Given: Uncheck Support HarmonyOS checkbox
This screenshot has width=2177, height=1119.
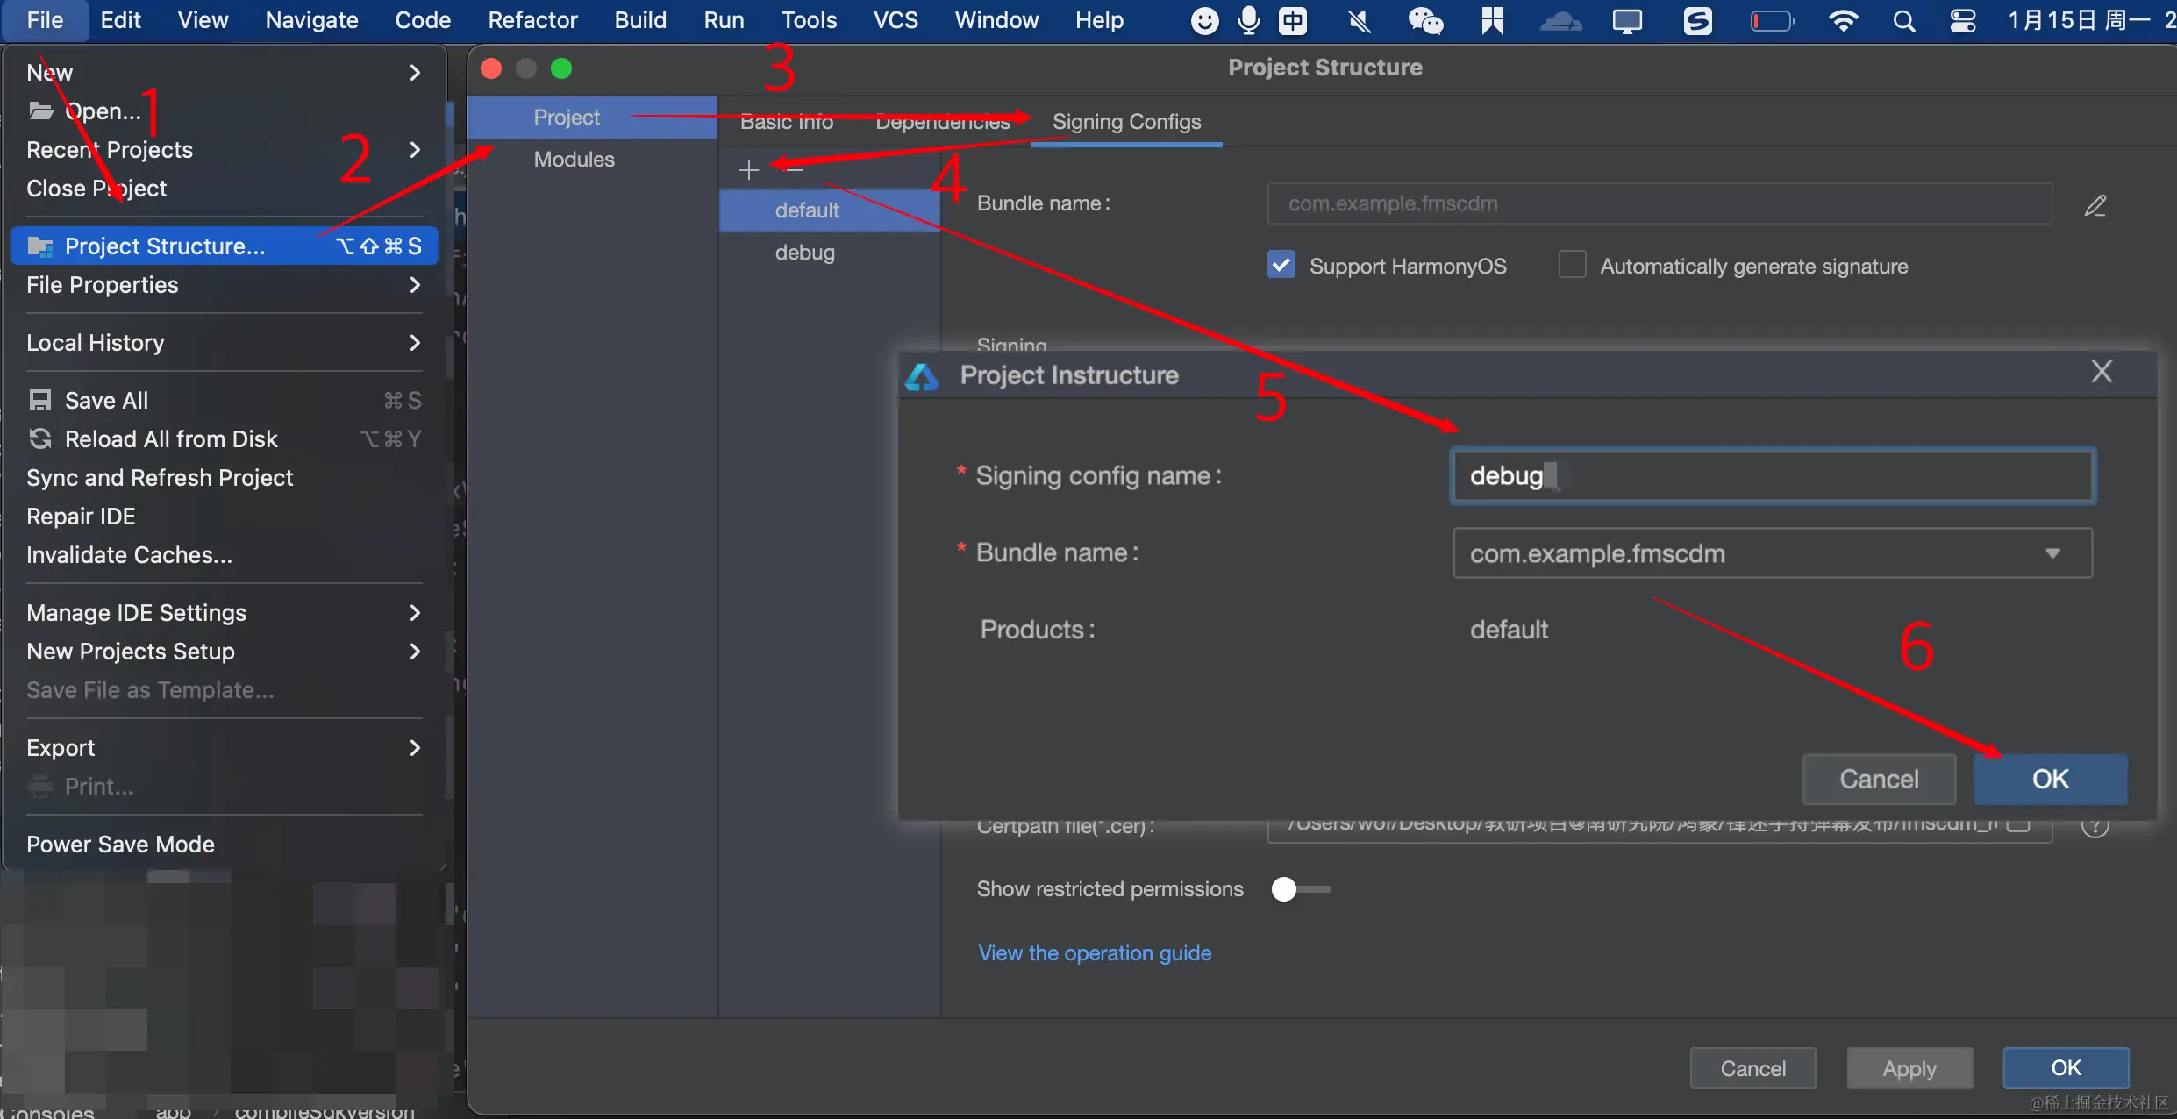Looking at the screenshot, I should click(x=1281, y=265).
